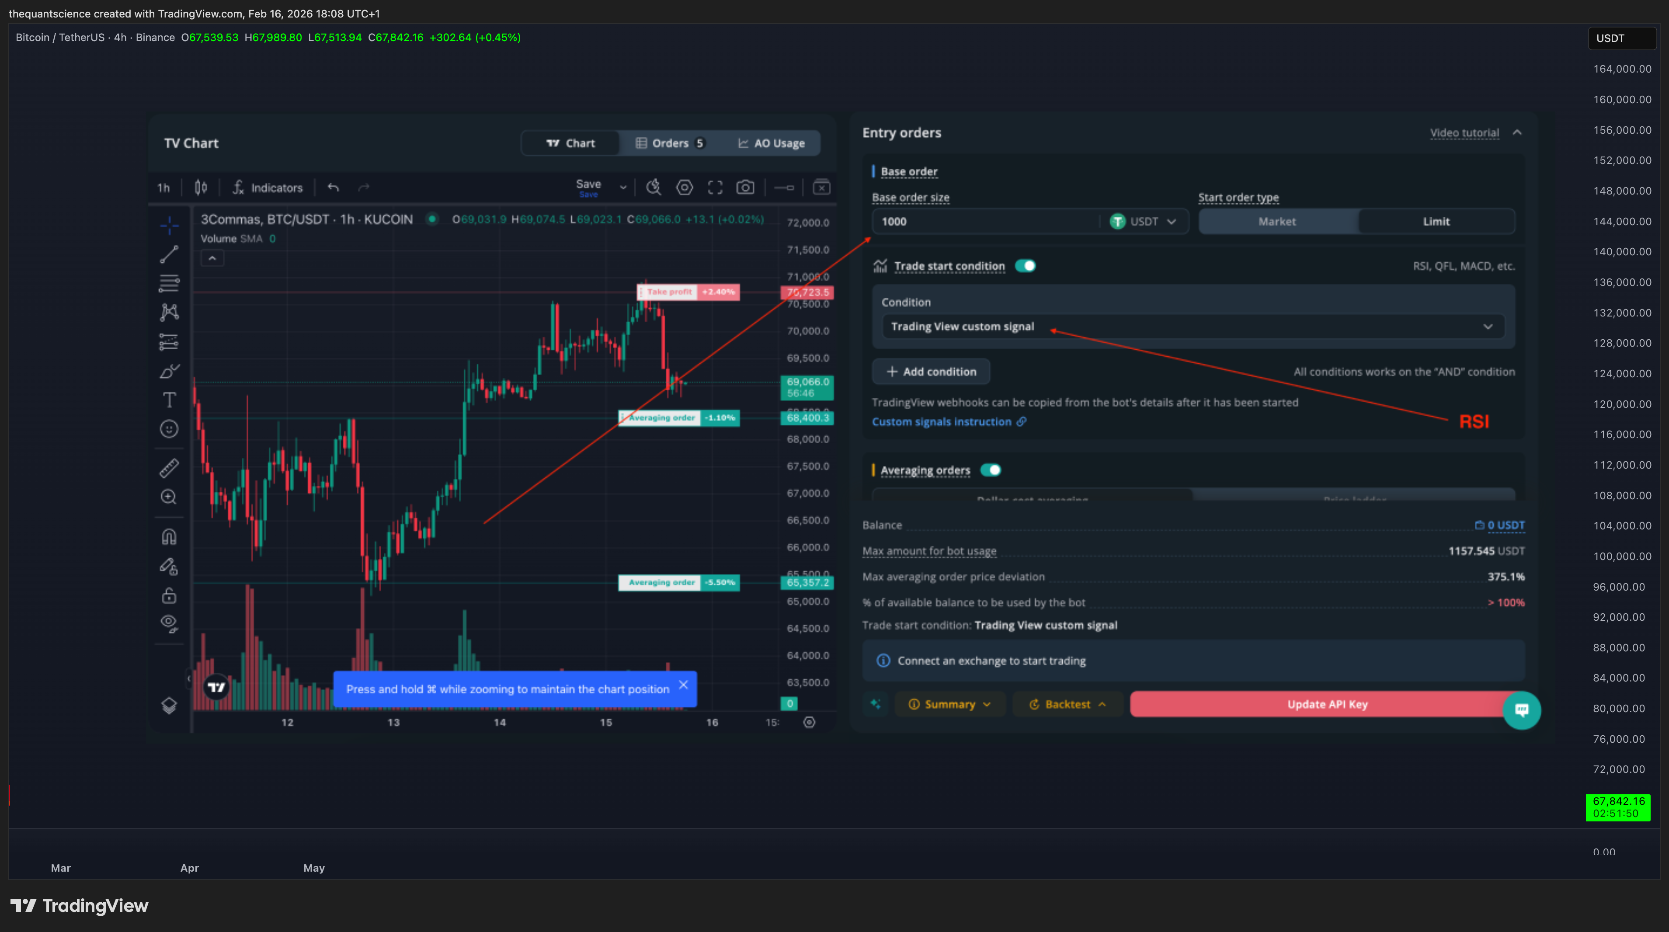
Task: Switch to the AO Usage tab
Action: click(x=771, y=143)
